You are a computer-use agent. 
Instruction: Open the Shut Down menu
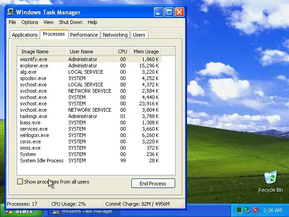70,22
